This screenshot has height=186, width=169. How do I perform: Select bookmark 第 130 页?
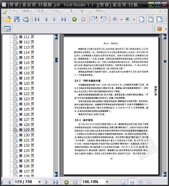click(27, 135)
